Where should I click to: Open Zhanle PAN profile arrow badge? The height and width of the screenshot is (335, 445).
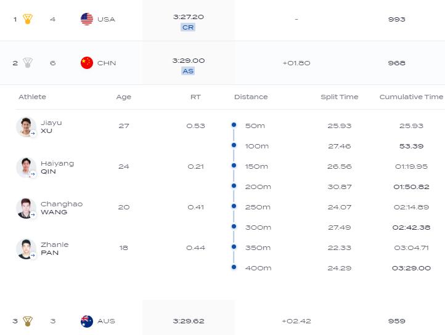33,256
